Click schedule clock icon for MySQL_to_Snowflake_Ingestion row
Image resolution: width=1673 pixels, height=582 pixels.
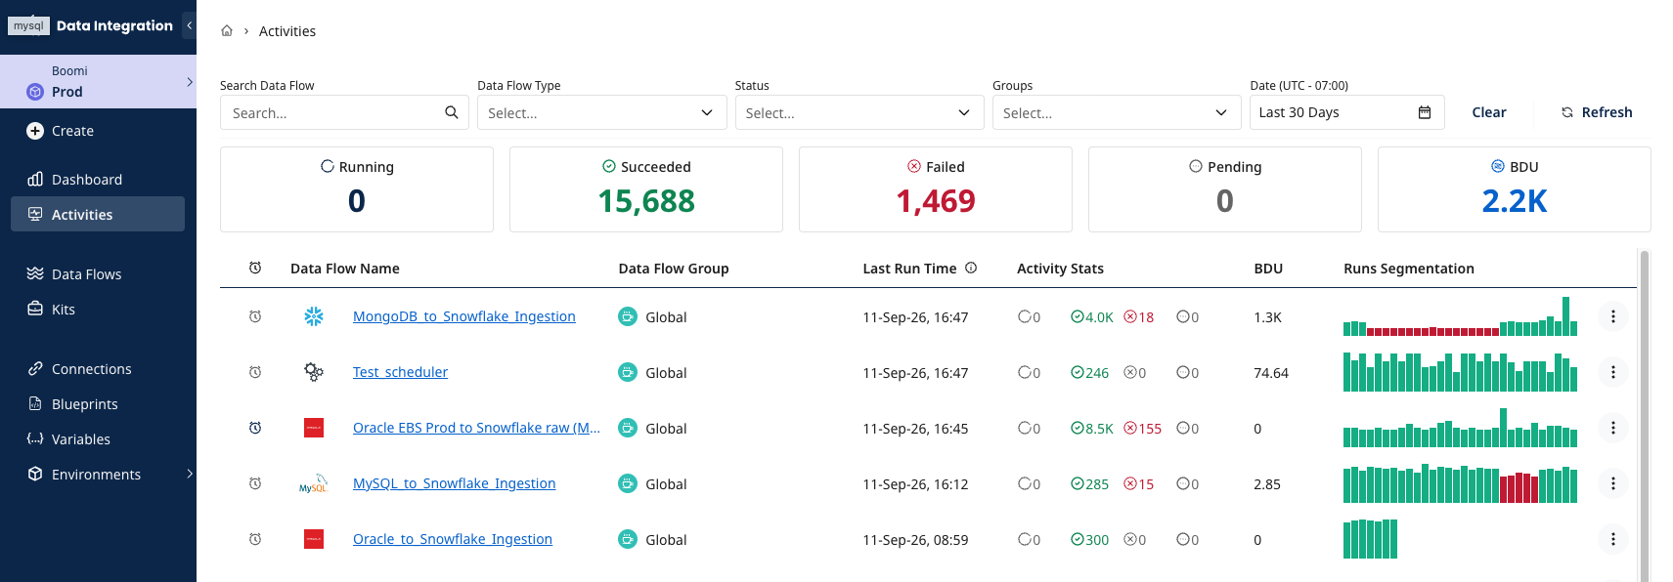[x=255, y=483]
